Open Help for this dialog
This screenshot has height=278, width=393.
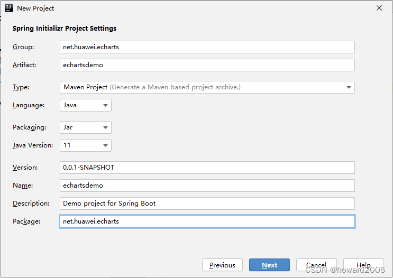[x=363, y=265]
